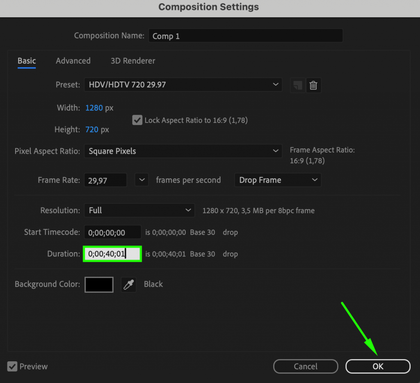420x383 pixels.
Task: Delete the current preset with trash icon
Action: pyautogui.click(x=313, y=85)
